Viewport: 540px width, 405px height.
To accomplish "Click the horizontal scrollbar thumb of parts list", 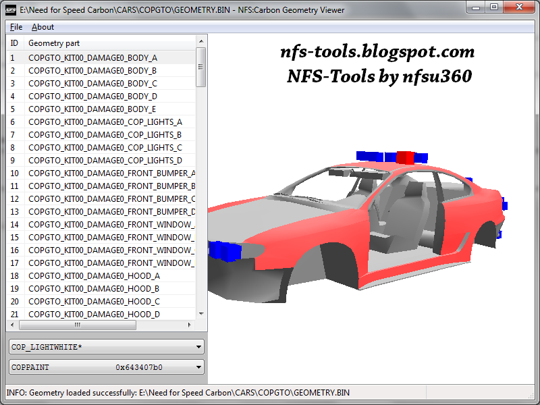I will point(78,325).
